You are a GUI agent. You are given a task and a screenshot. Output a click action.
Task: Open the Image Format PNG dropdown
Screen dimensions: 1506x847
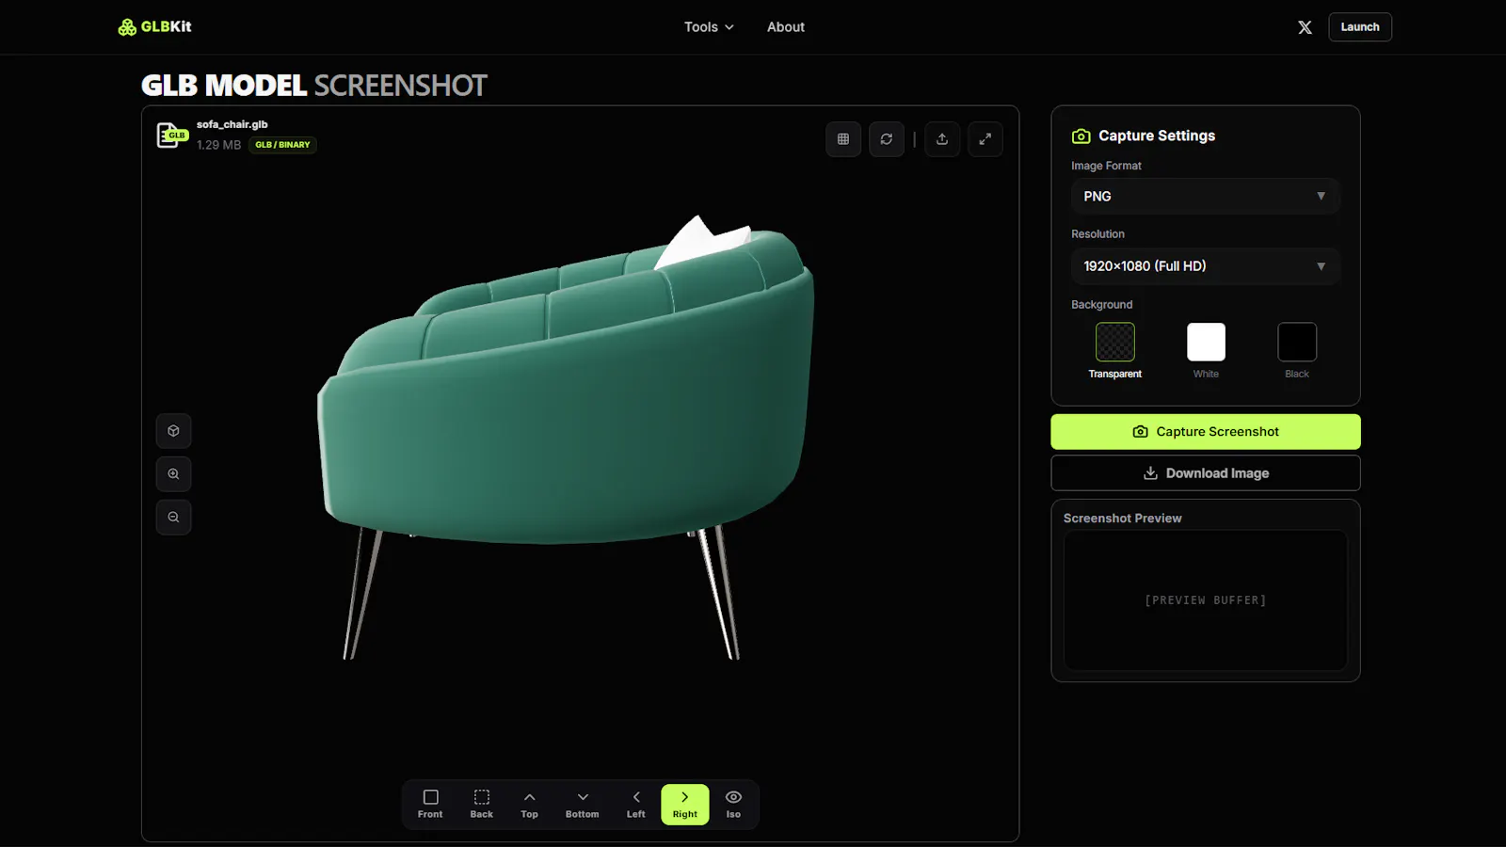[1206, 197]
